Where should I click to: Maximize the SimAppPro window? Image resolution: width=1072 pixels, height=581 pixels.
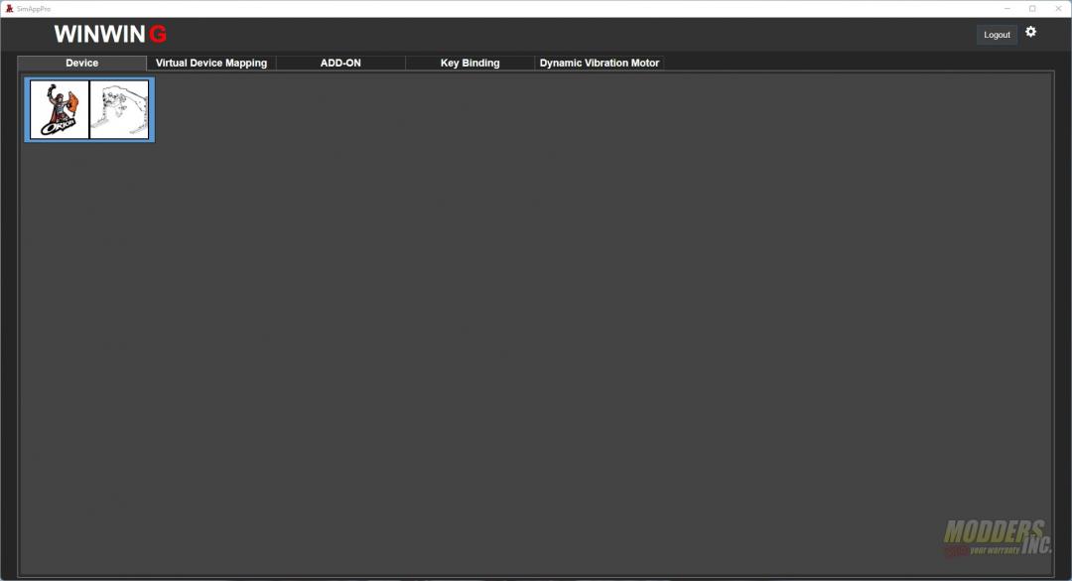tap(1032, 8)
